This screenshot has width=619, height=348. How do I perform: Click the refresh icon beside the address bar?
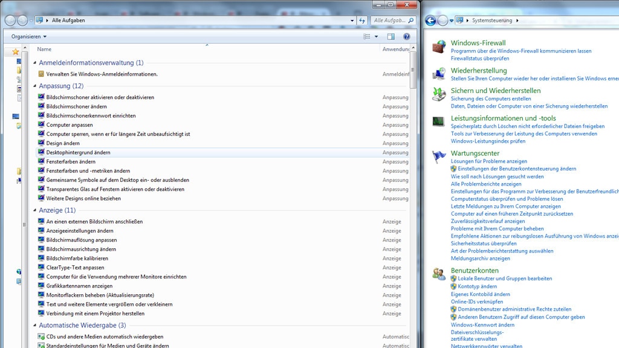pyautogui.click(x=362, y=21)
